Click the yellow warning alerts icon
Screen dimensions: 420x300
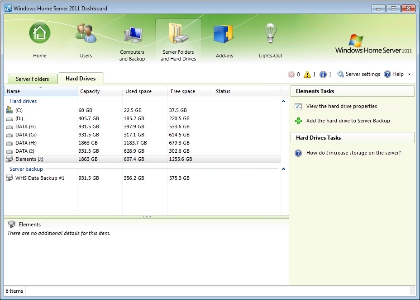click(x=307, y=75)
